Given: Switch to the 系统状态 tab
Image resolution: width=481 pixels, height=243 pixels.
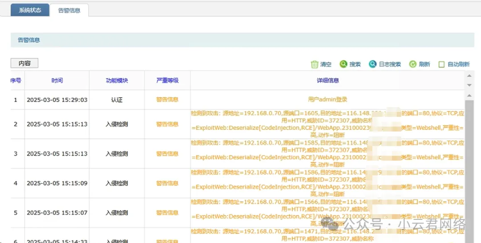Looking at the screenshot, I should (x=30, y=10).
